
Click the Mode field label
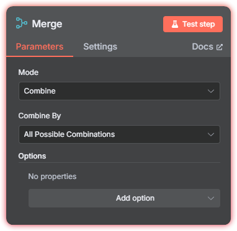(x=29, y=72)
